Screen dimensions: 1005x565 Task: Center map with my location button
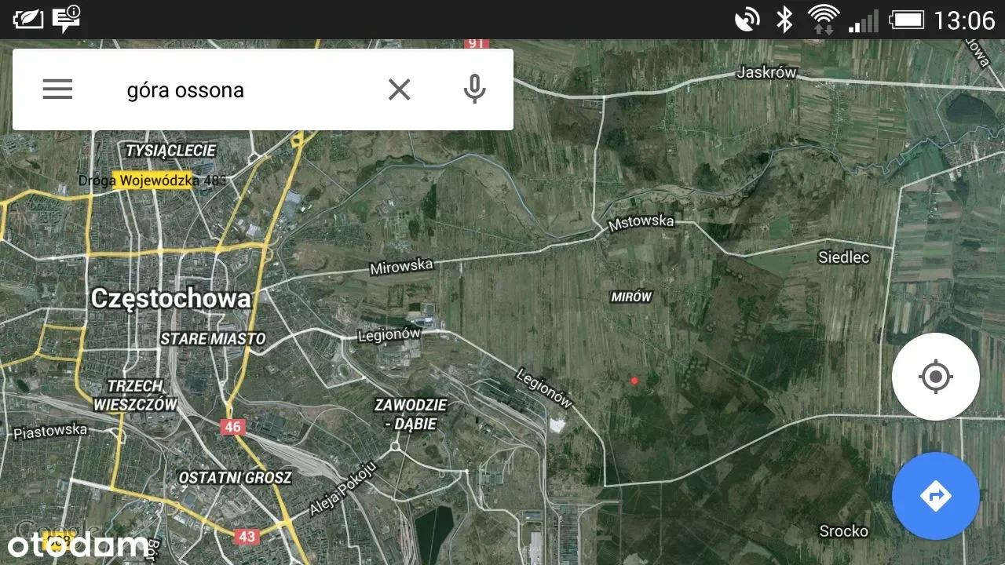coord(935,377)
